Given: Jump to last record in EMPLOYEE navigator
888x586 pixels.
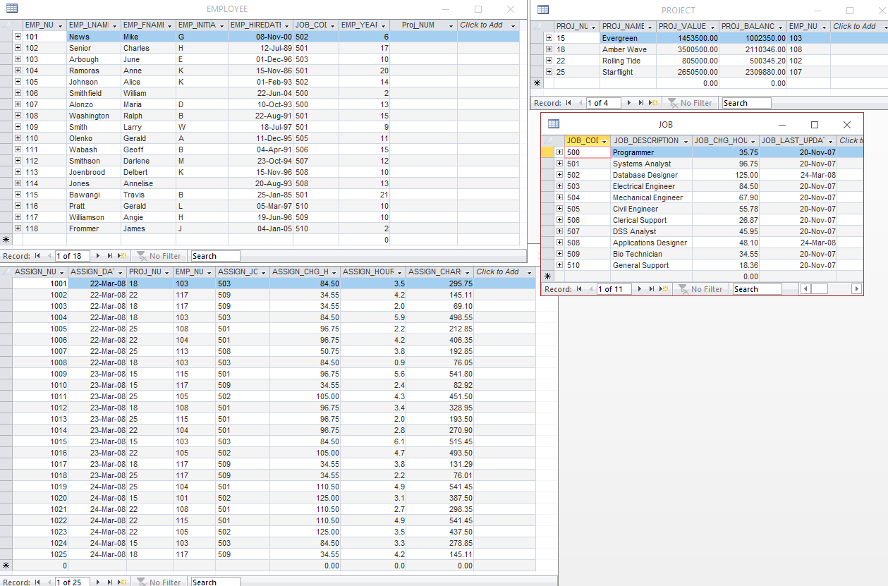Looking at the screenshot, I should point(110,256).
